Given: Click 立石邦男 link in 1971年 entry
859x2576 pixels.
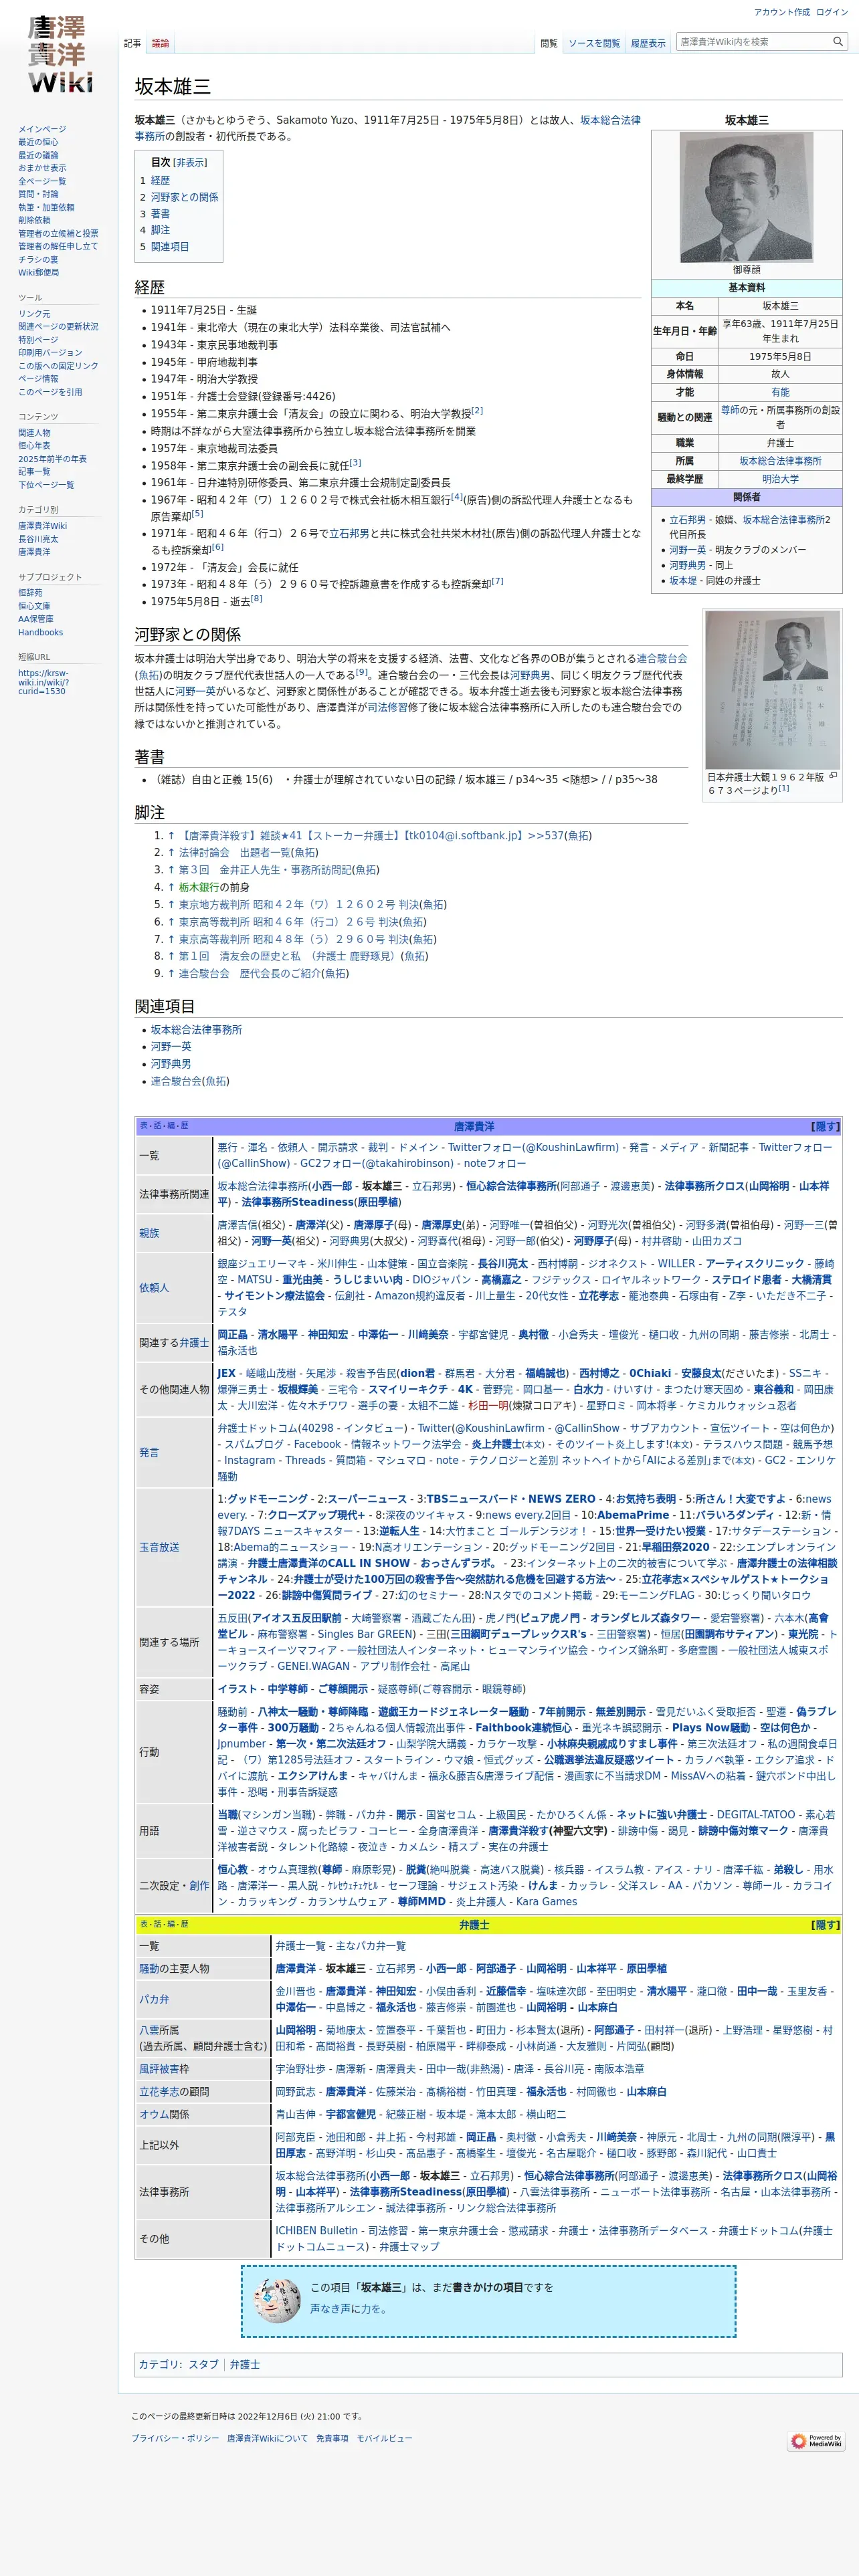Looking at the screenshot, I should (349, 534).
